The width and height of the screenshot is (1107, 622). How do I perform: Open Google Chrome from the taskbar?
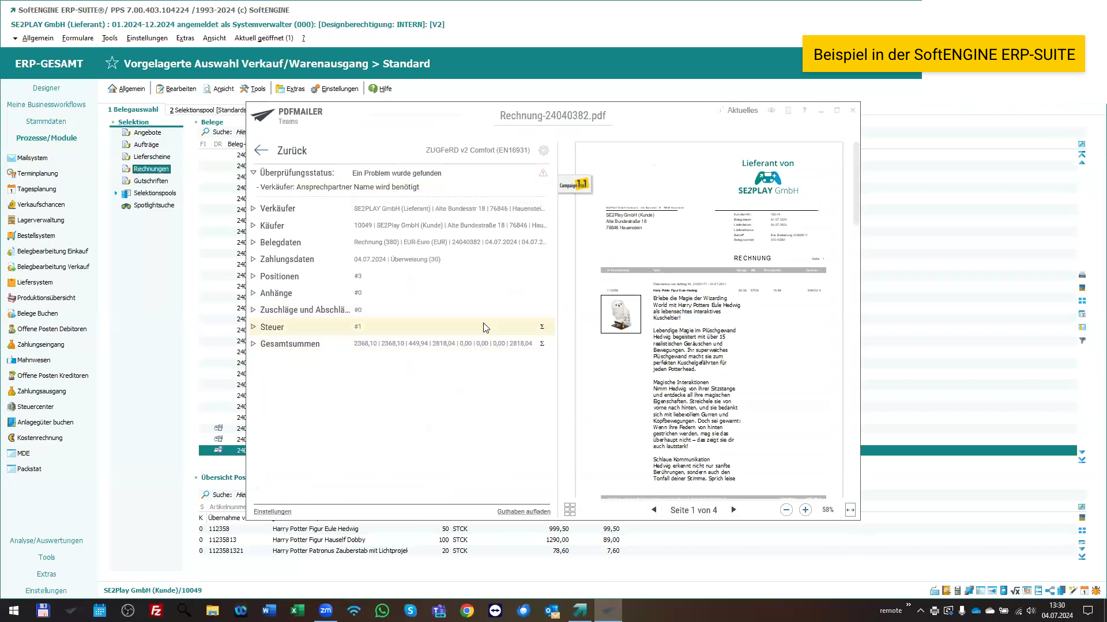click(x=467, y=610)
